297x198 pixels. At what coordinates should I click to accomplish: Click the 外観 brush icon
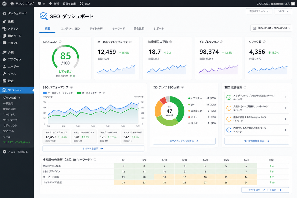(4, 52)
